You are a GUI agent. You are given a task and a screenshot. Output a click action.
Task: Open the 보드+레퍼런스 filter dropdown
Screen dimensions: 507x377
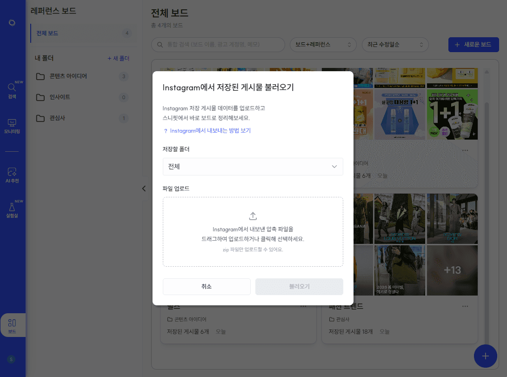click(323, 45)
